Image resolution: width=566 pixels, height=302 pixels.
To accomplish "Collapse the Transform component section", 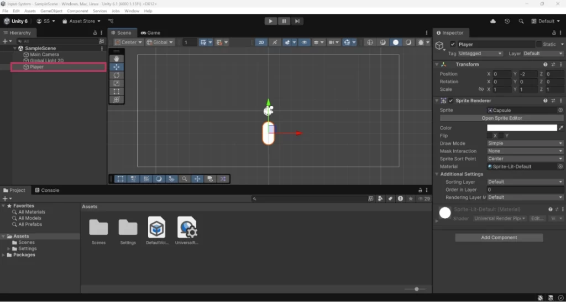I will (437, 64).
